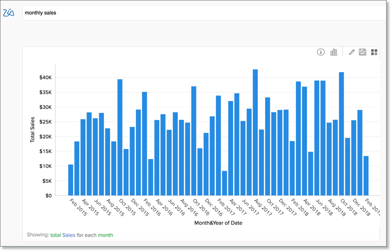The width and height of the screenshot is (391, 251).
Task: Click the 'Total Sales' y-axis title
Action: click(x=33, y=130)
